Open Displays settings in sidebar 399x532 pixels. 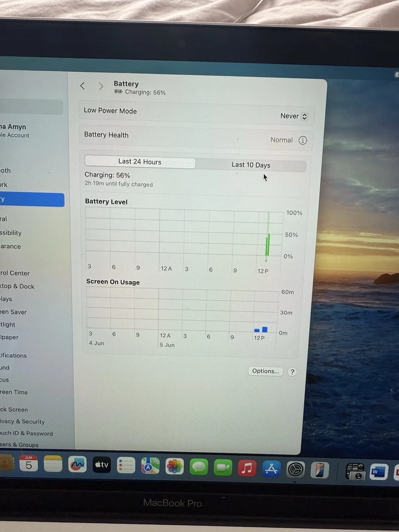click(x=6, y=299)
